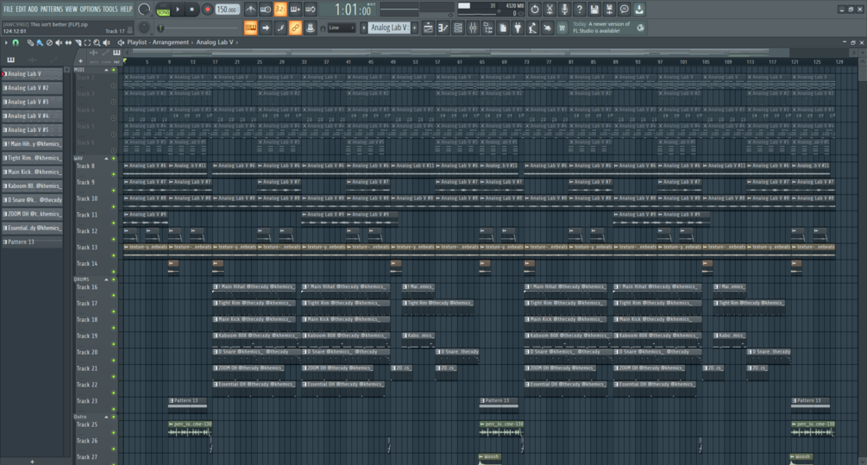The height and width of the screenshot is (465, 867).
Task: Toggle playlist snap magnet icon
Action: [16, 42]
